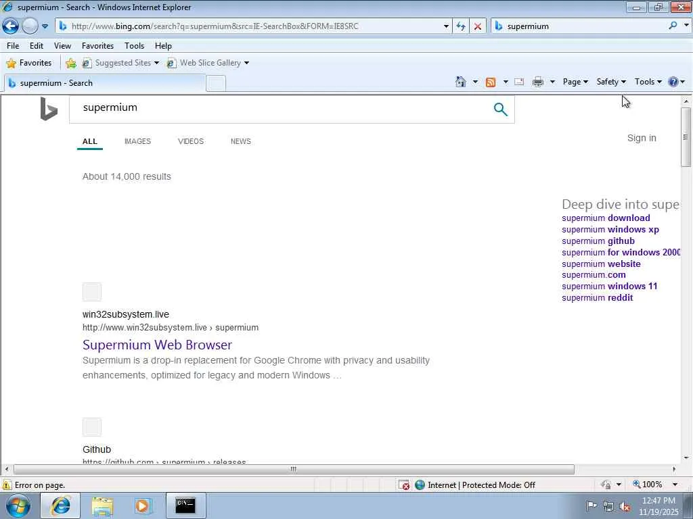This screenshot has width=693, height=519.
Task: Click the Bing logo
Action: [x=49, y=109]
